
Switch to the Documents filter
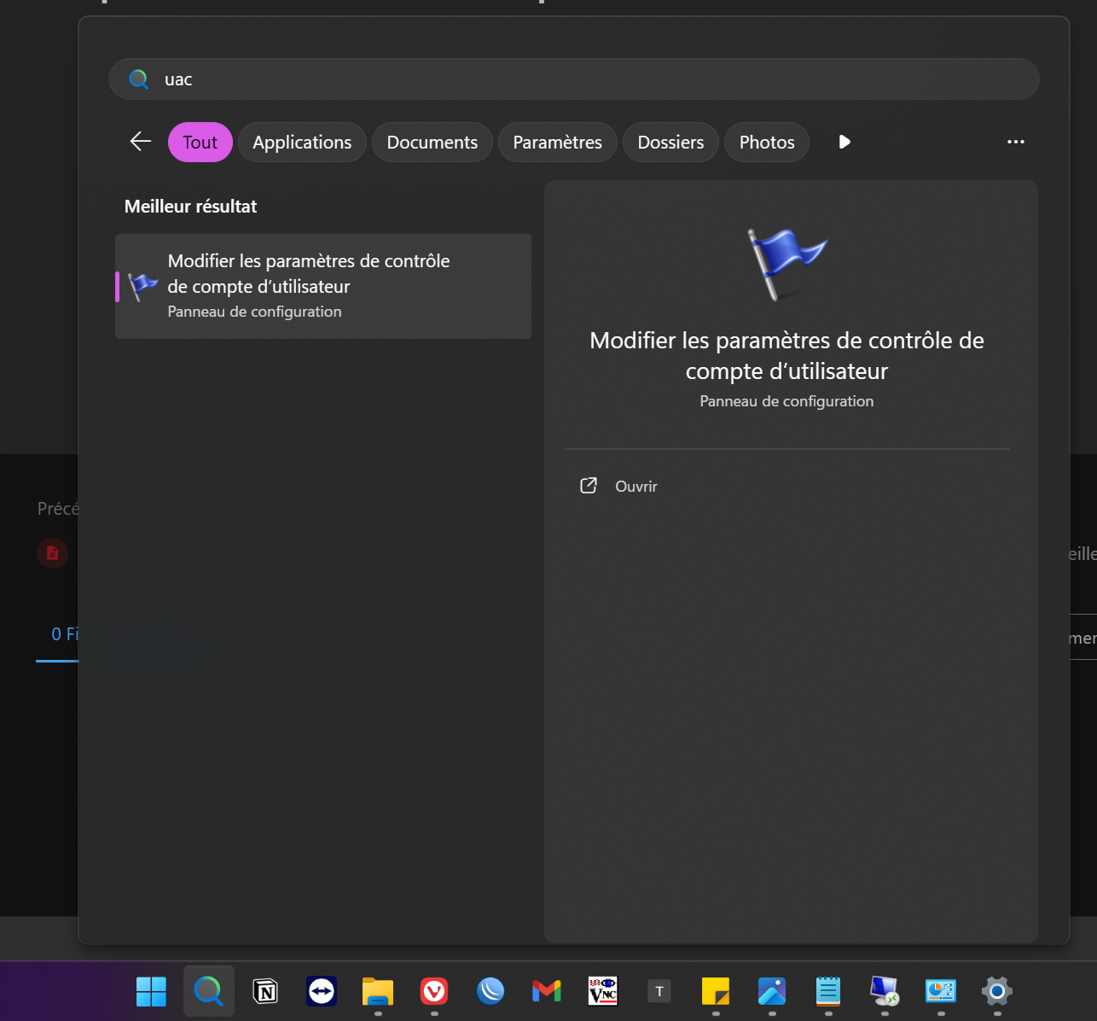click(x=432, y=142)
